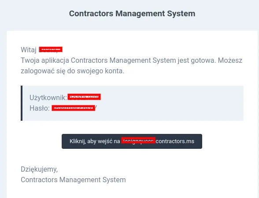Click the 'Witaj' greeting word
Screen dimensions: 259x198
pos(28,50)
